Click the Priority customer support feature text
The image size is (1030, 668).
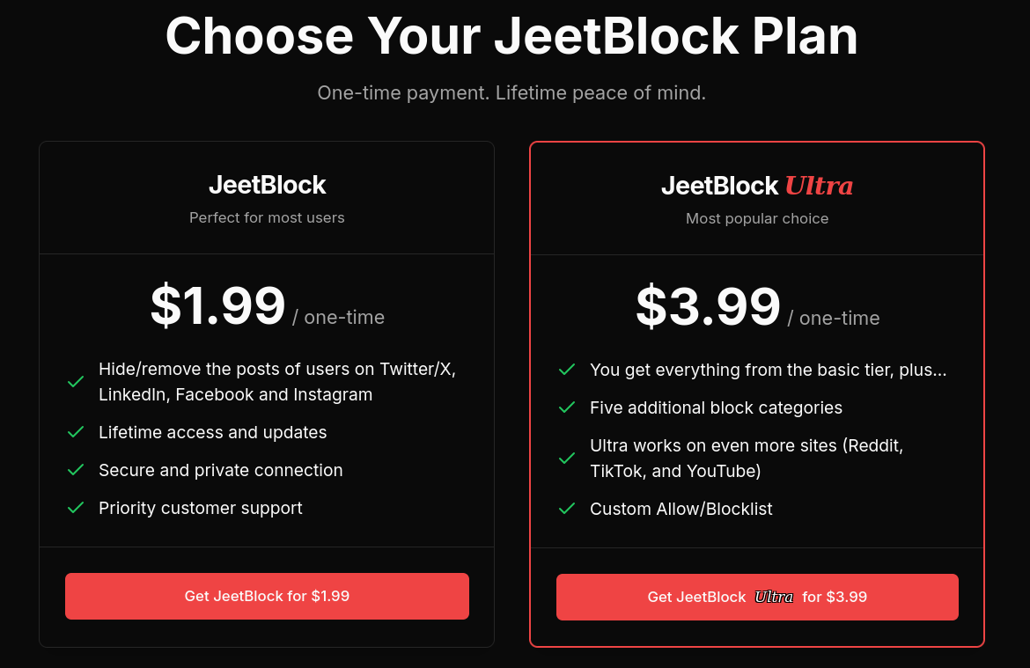(200, 508)
